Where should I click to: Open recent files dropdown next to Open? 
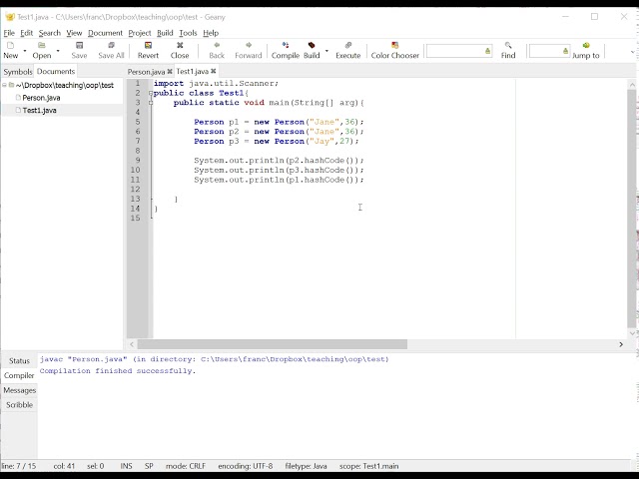pos(58,51)
